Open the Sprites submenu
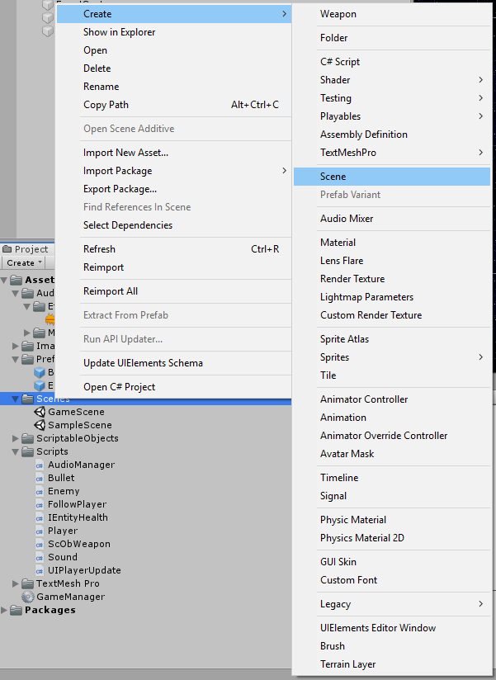Screen dimensions: 496x680 (392, 357)
